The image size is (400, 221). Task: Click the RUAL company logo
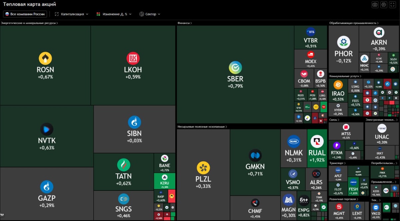[317, 142]
